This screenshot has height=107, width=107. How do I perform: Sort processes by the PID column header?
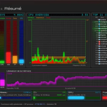pyautogui.click(x=97, y=17)
